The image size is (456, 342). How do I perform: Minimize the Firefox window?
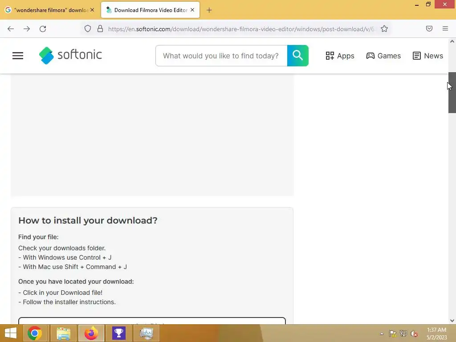point(417,4)
